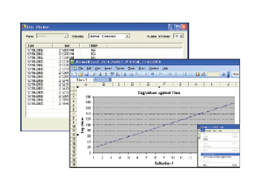Click the Excel icon in the title bar
Image resolution: width=257 pixels, height=185 pixels.
[x=73, y=62]
